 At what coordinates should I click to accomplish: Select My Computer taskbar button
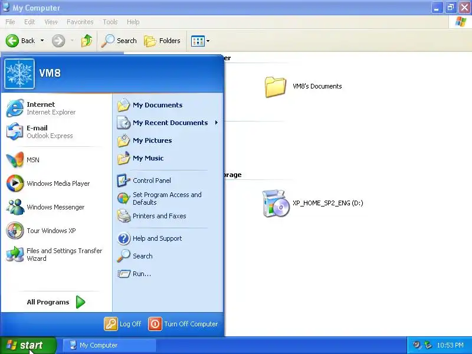(x=110, y=345)
